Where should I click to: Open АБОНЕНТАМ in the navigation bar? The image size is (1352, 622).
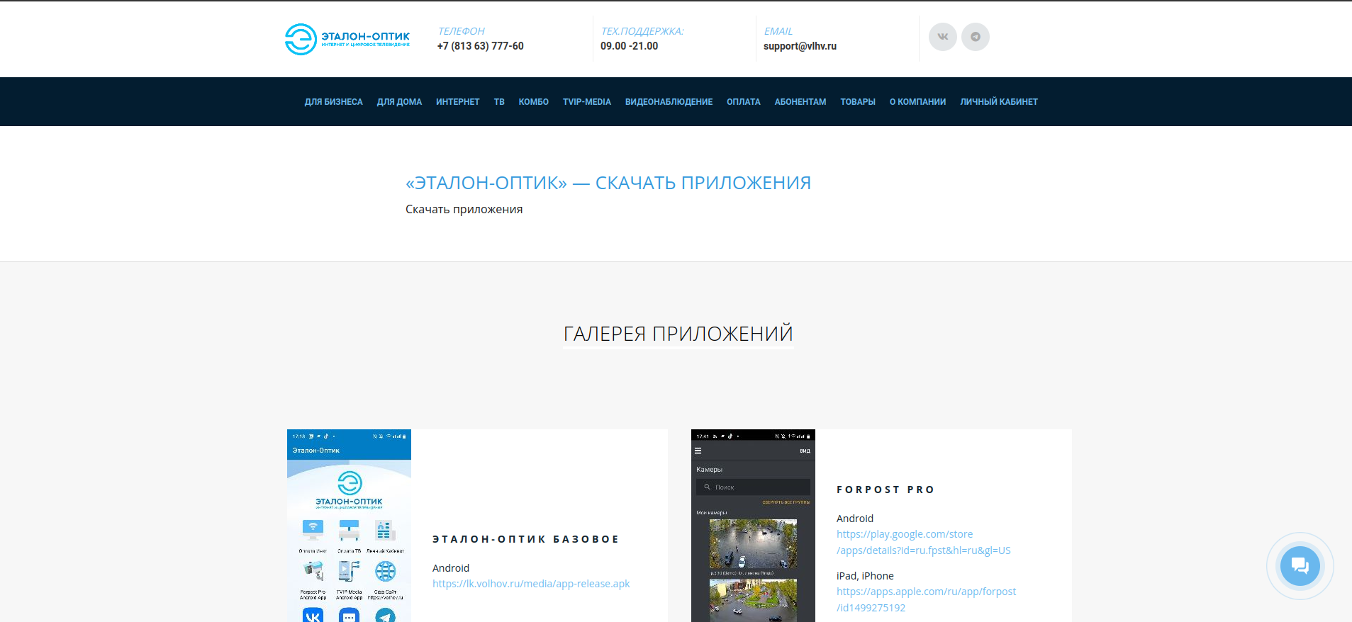[x=800, y=102]
